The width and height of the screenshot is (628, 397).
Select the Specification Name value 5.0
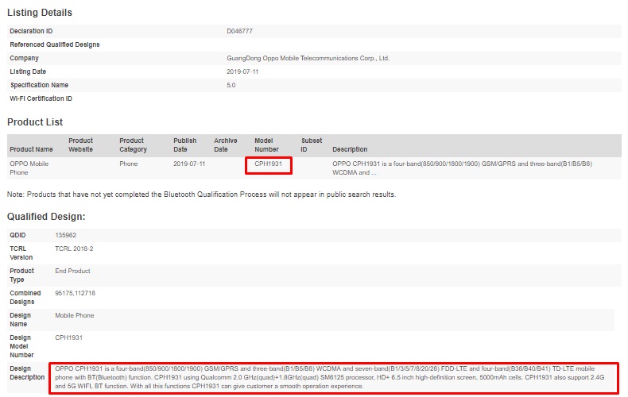[x=231, y=85]
